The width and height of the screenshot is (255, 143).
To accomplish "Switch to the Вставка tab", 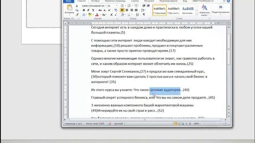I will tap(95, 1).
